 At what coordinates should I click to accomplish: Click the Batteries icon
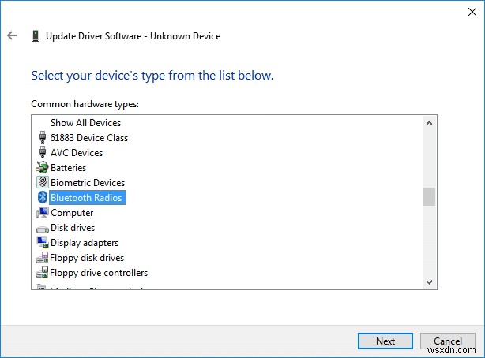(43, 168)
